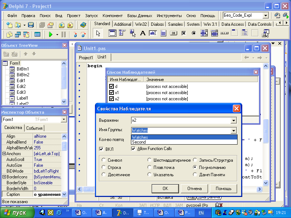This screenshot has height=218, width=291.
Task: Open the Запуск menu
Action: click(x=92, y=16)
